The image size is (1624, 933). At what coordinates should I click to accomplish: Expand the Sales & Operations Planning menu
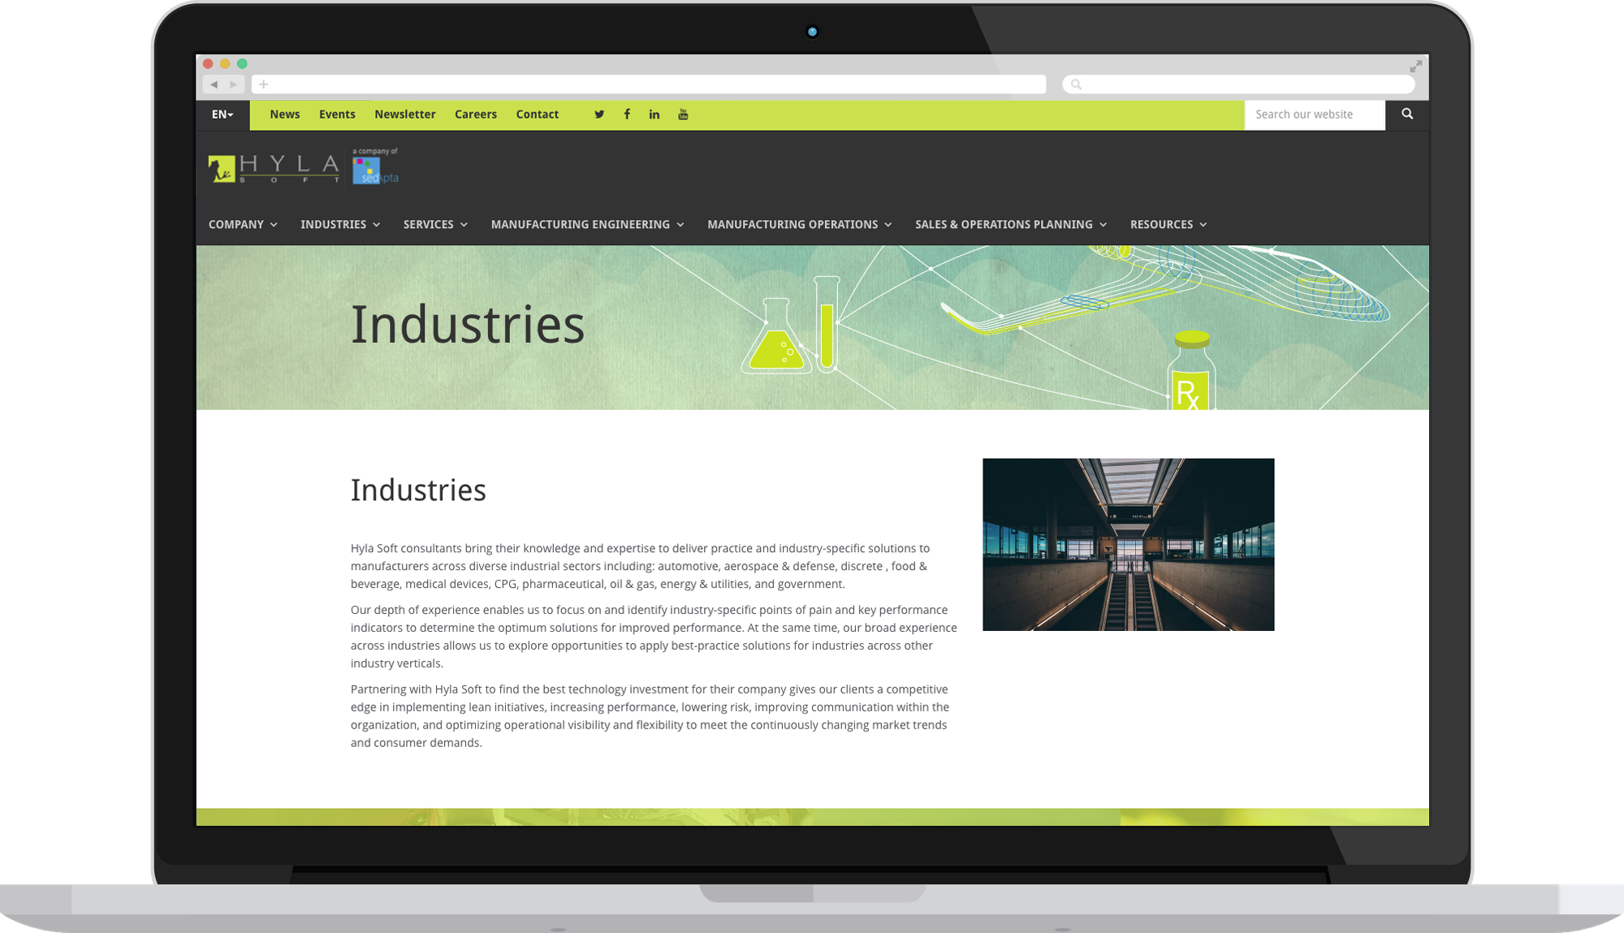click(1011, 225)
